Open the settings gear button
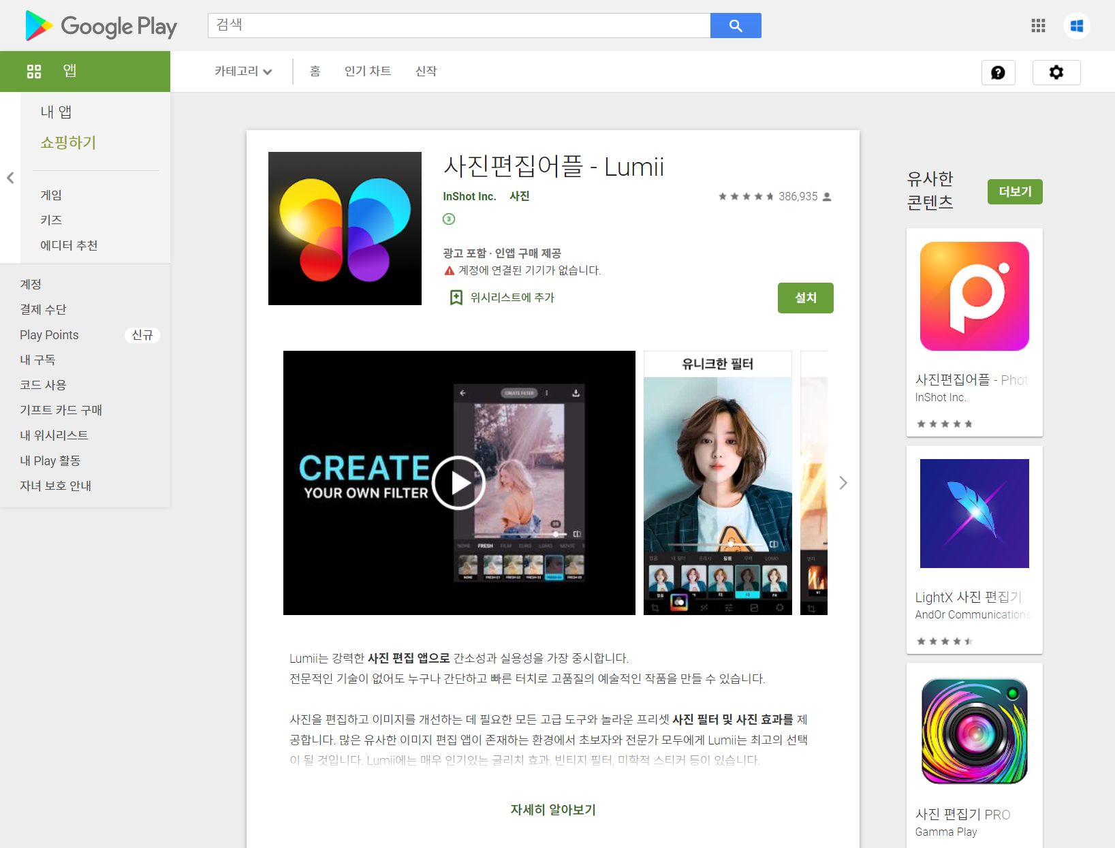The height and width of the screenshot is (848, 1115). 1056,72
